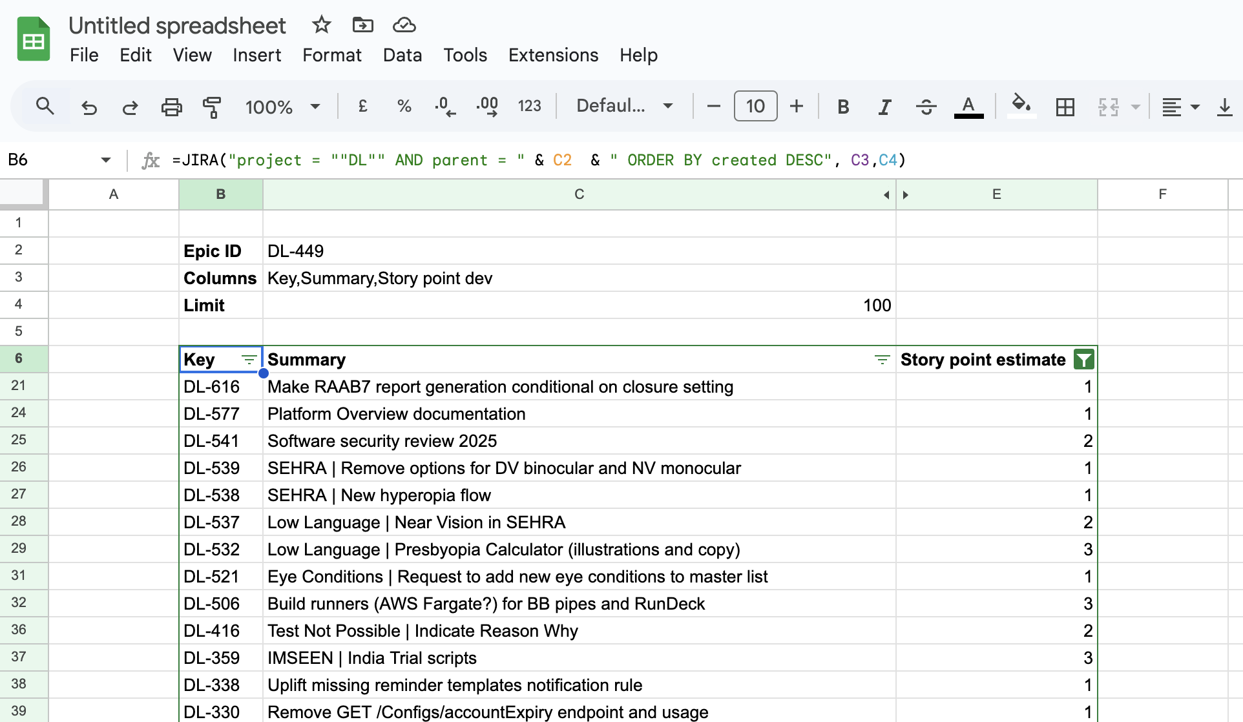1243x722 pixels.
Task: Toggle bold formatting
Action: [843, 107]
